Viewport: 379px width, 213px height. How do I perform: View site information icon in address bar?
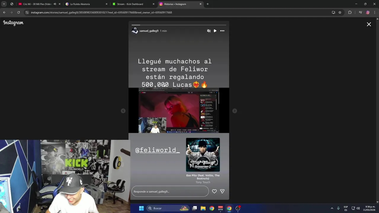point(27,12)
